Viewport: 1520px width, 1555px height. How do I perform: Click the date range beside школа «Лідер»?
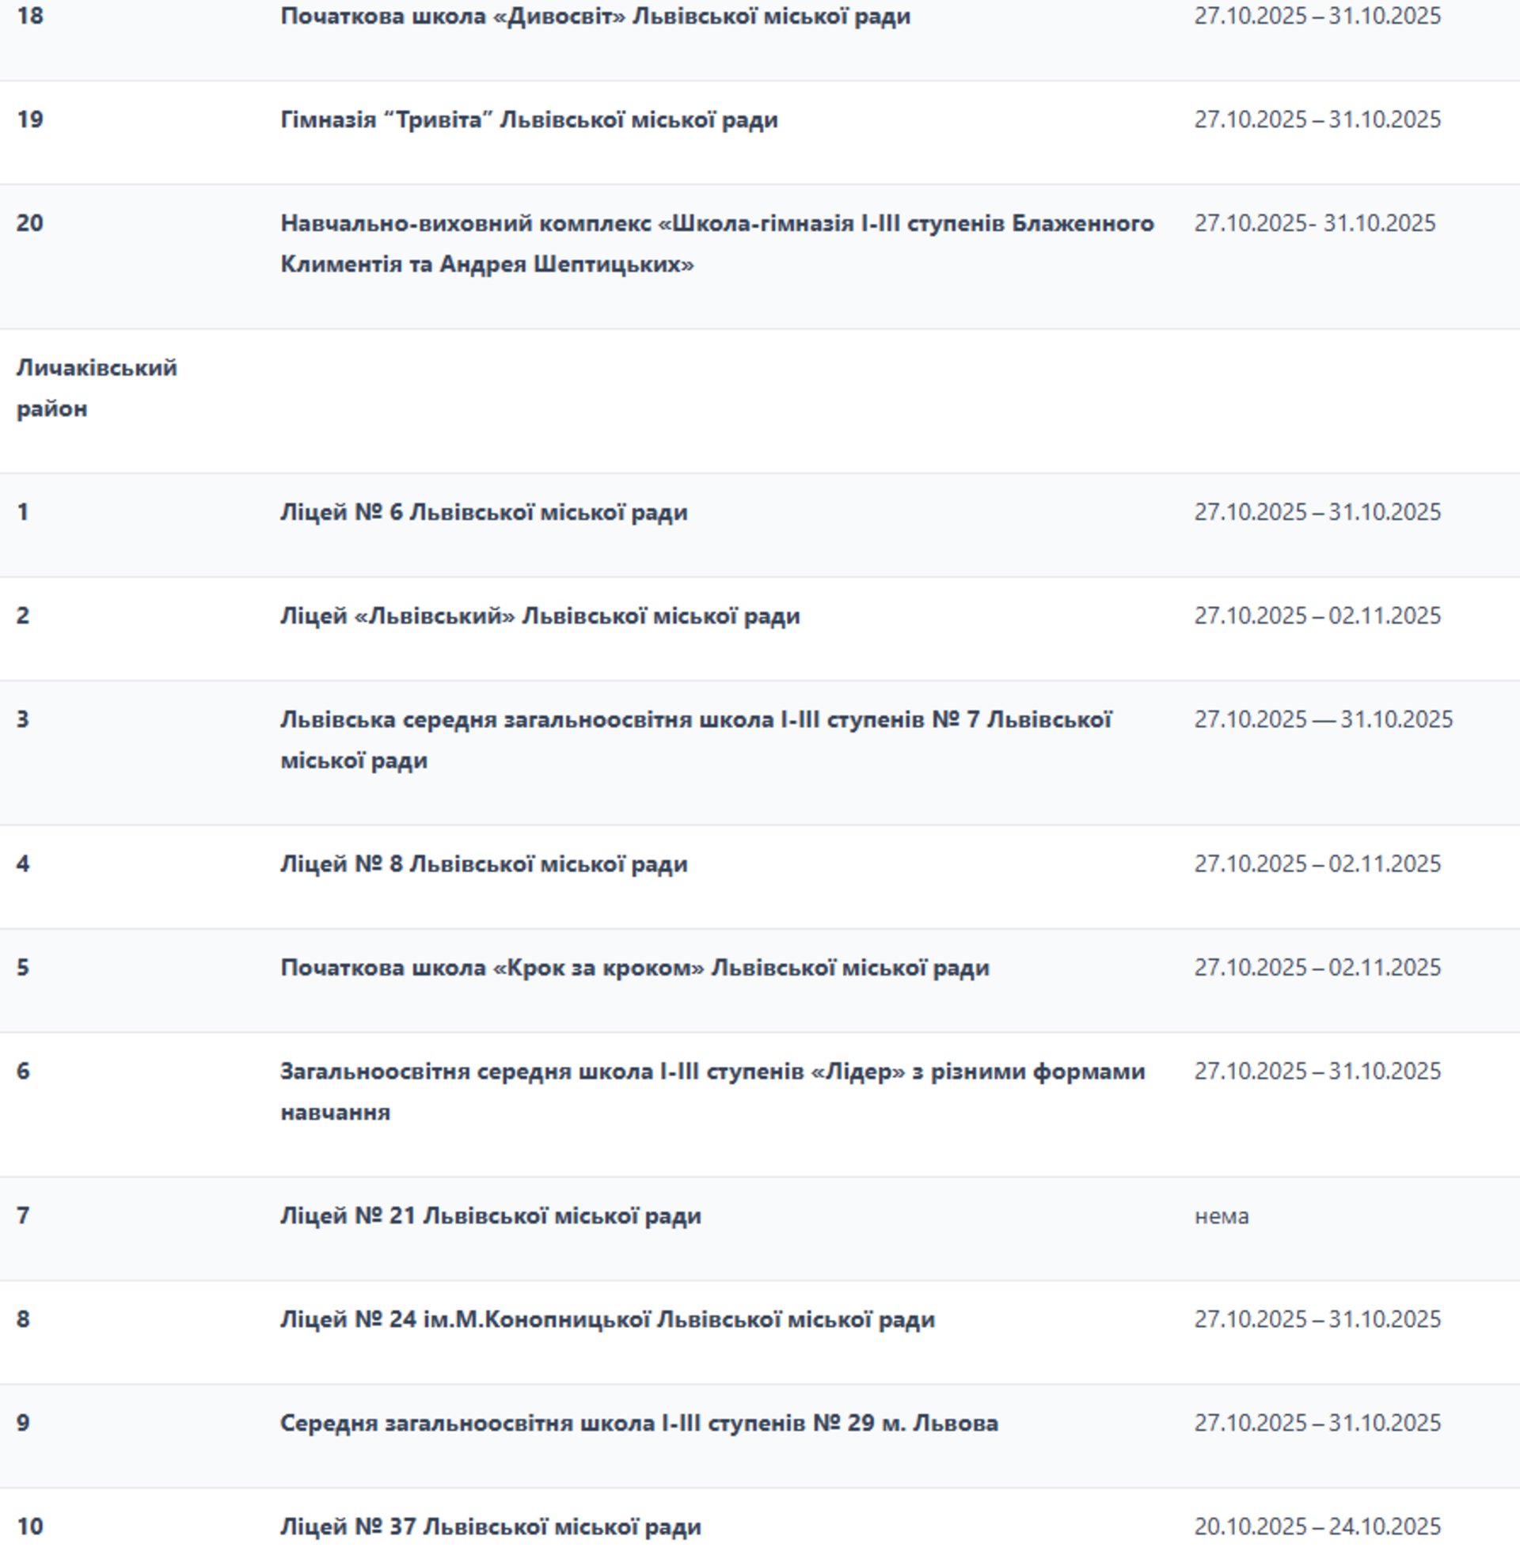coord(1317,1071)
